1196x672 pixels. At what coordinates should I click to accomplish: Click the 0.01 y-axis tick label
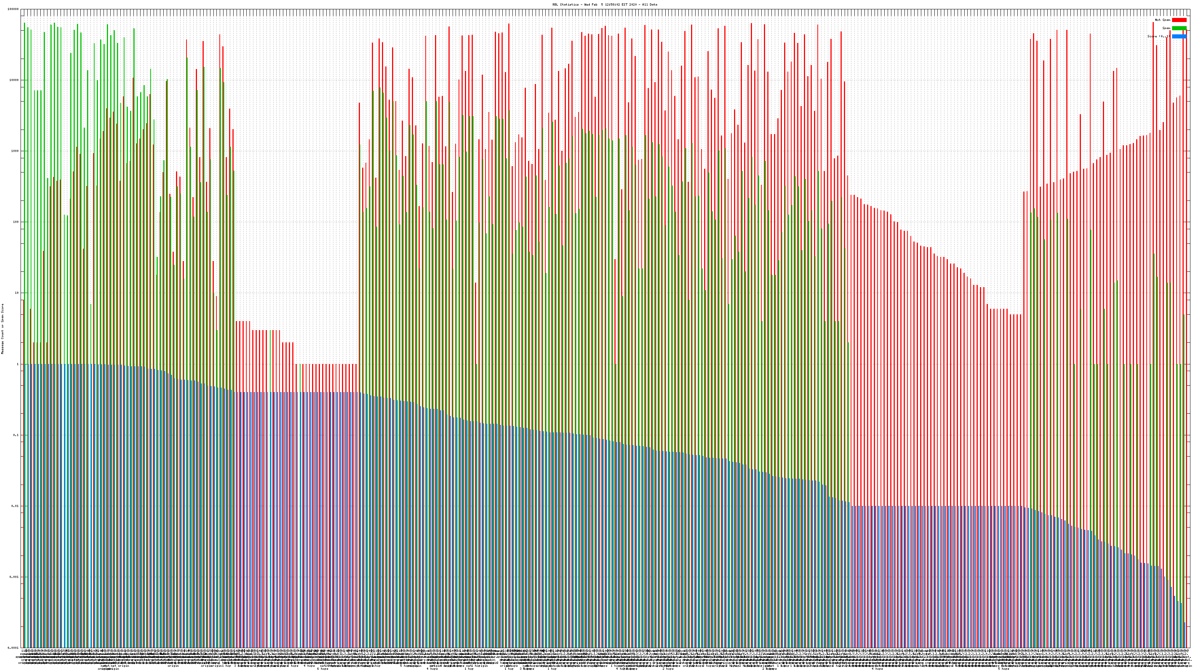pos(15,506)
